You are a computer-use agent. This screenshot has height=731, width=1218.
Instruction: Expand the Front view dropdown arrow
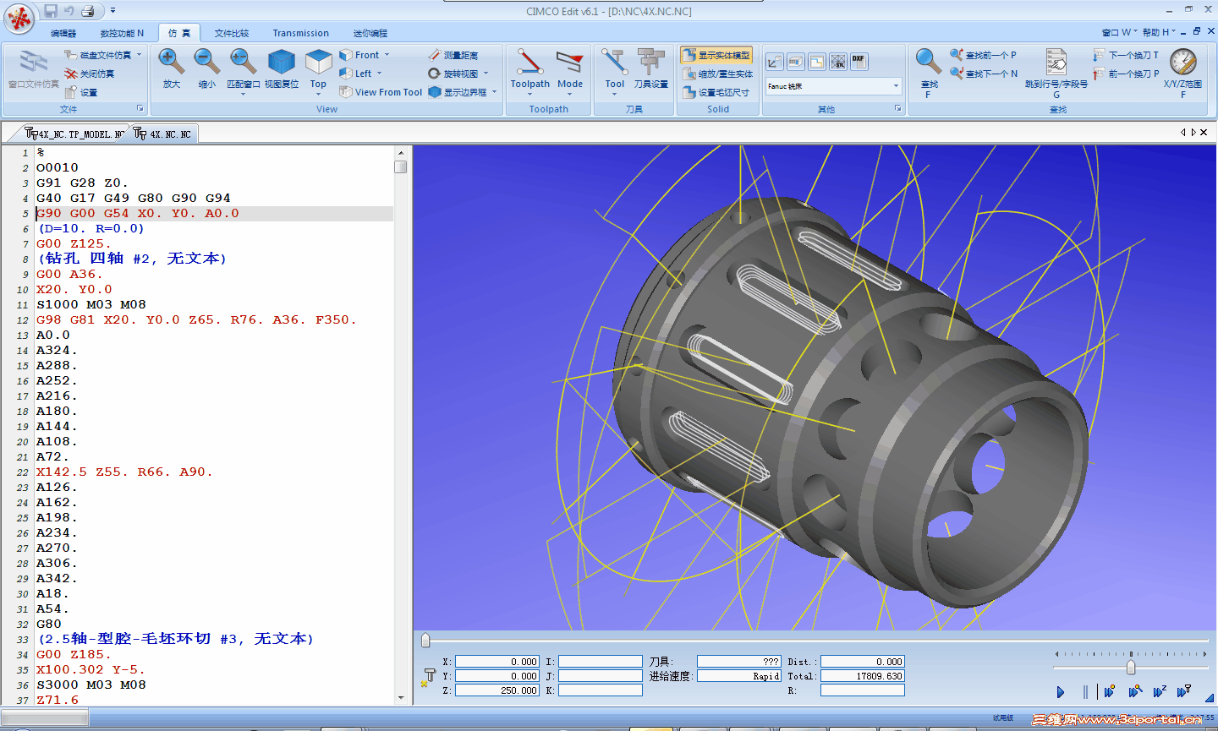pyautogui.click(x=387, y=55)
